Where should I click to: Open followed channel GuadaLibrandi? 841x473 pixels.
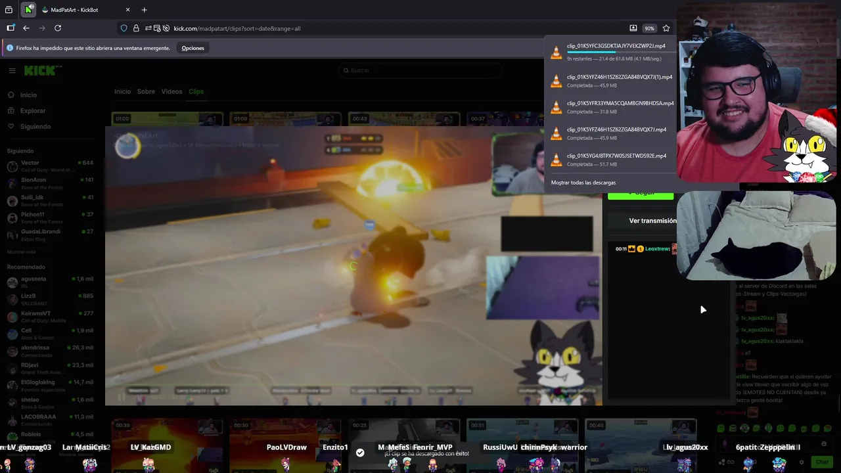point(51,235)
